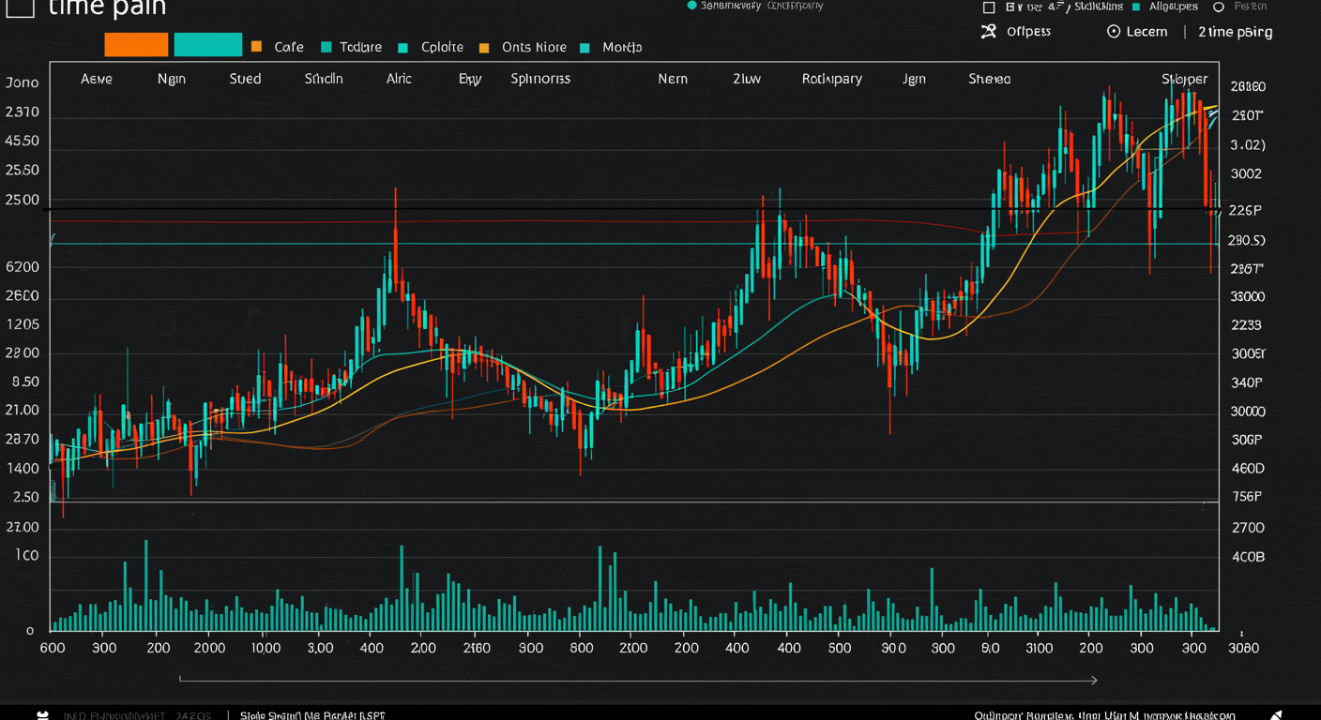Select the 'Alric' column header
Image resolution: width=1321 pixels, height=720 pixels.
pyautogui.click(x=399, y=79)
